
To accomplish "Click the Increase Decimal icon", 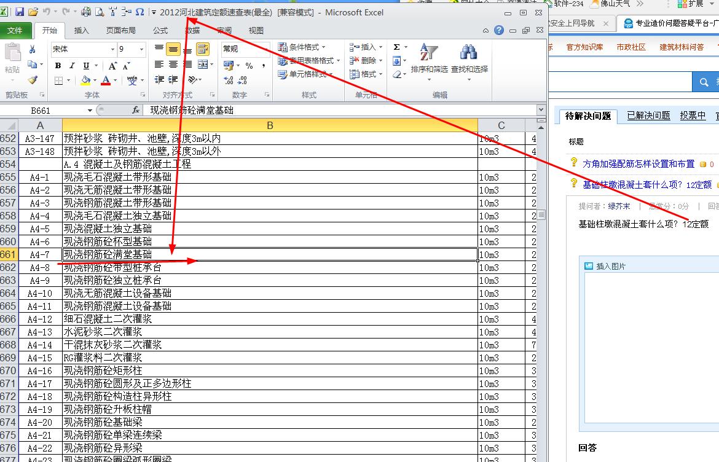I will tap(229, 80).
